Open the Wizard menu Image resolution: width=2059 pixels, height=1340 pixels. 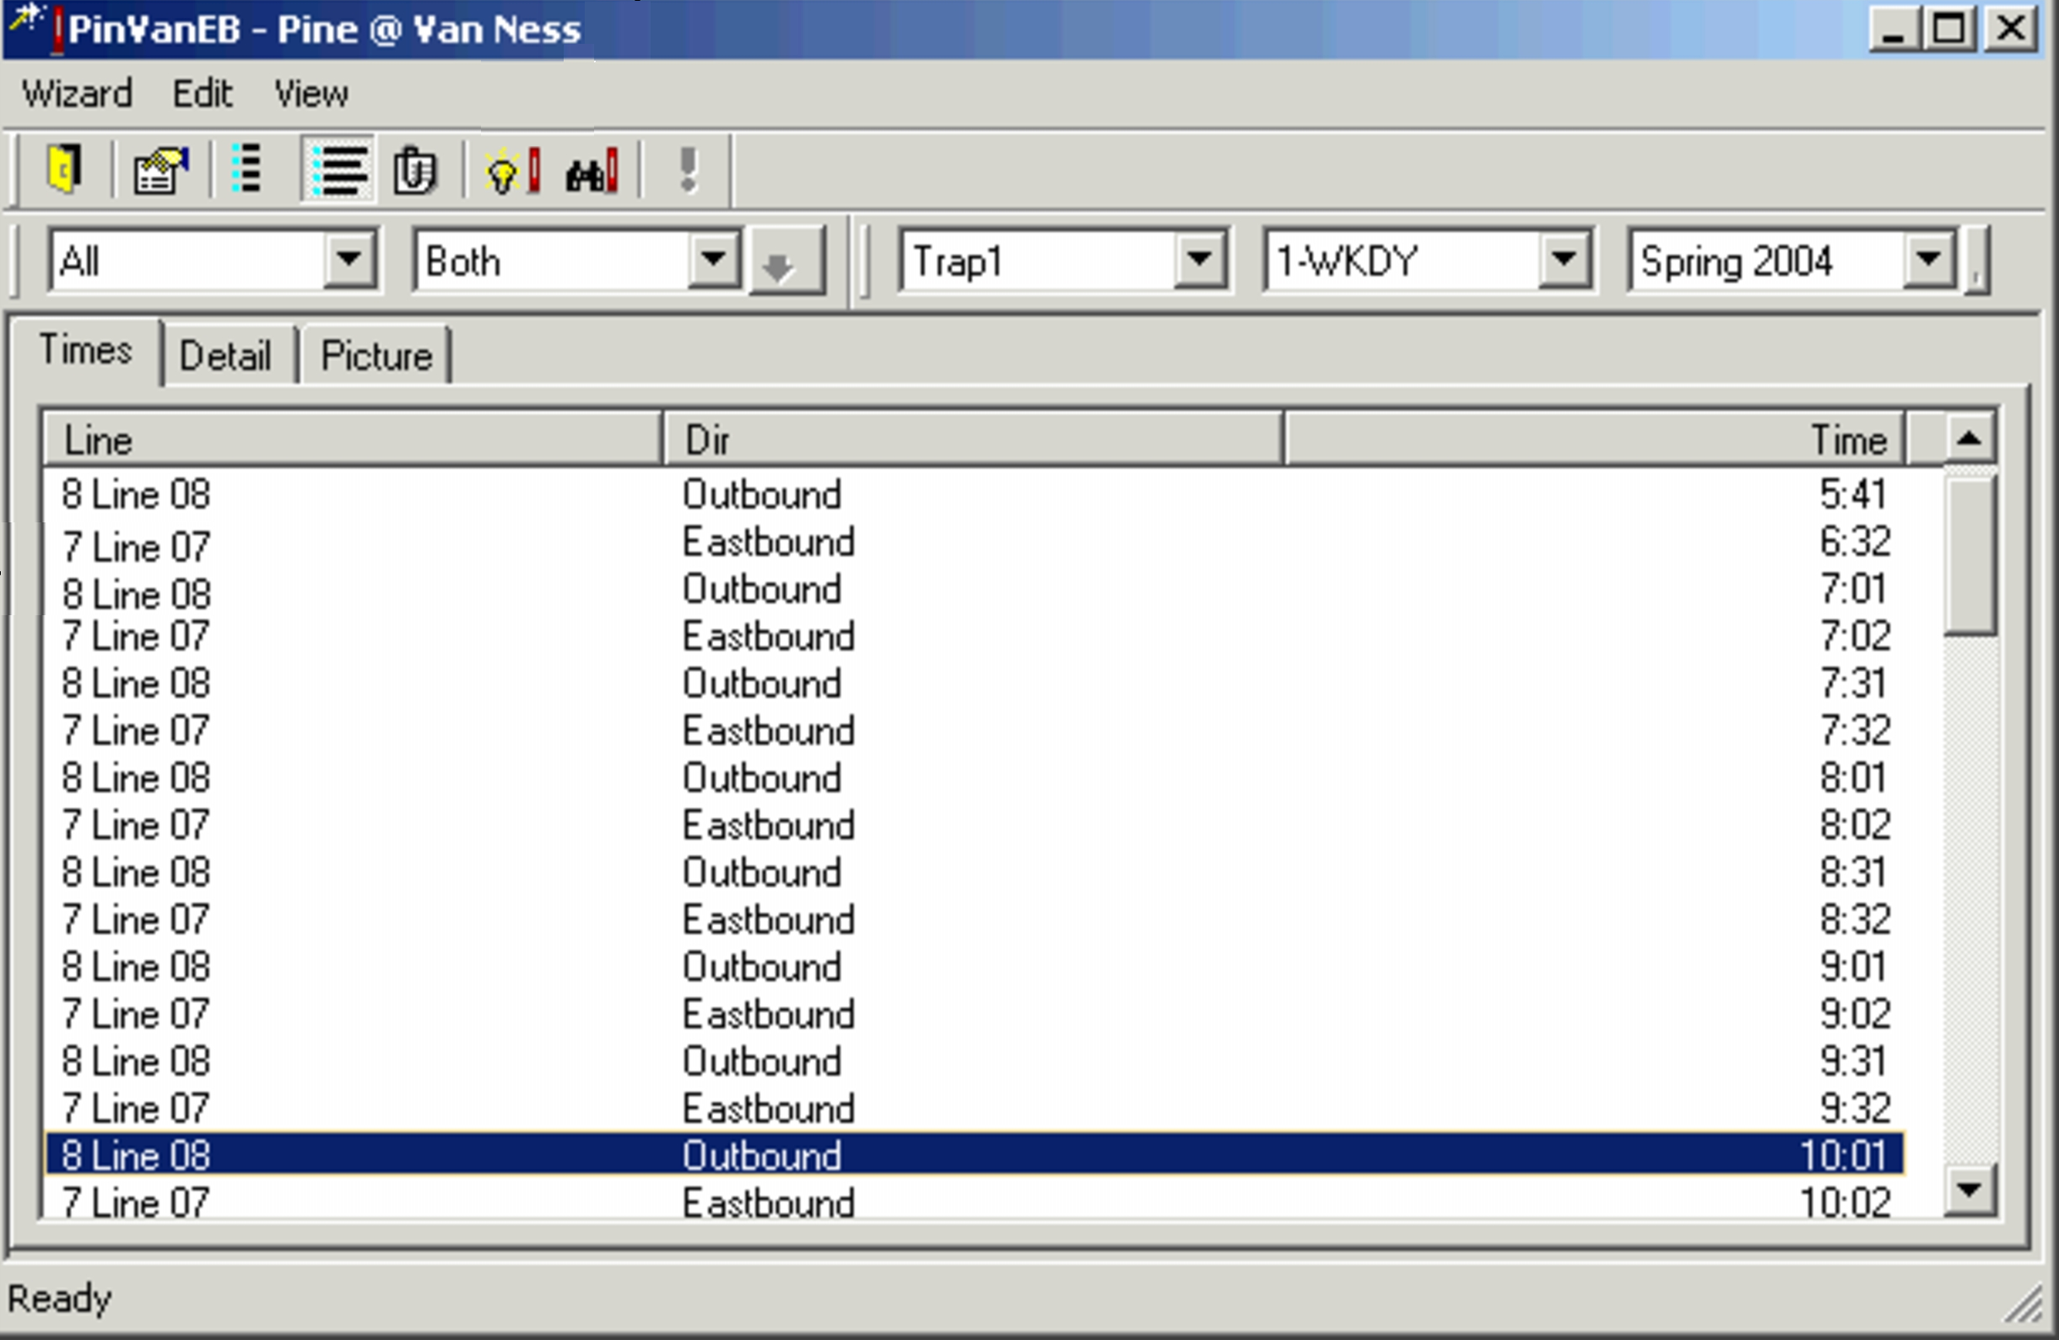coord(76,94)
